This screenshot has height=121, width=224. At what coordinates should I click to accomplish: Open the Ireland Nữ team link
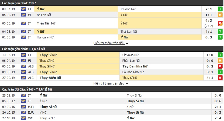(x=128, y=9)
